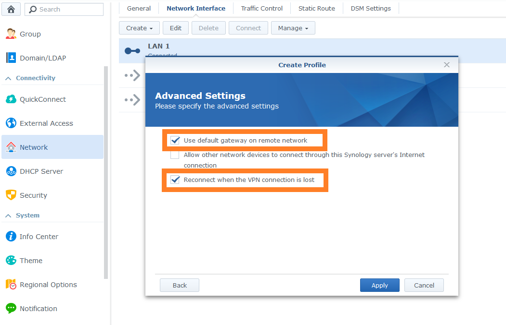This screenshot has width=506, height=325.
Task: Click Apply to save the profile
Action: (x=379, y=285)
